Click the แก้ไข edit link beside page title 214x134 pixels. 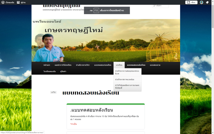53,92
